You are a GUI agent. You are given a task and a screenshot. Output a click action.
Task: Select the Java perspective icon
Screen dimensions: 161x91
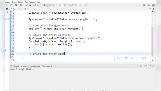pyautogui.click(x=153, y=5)
